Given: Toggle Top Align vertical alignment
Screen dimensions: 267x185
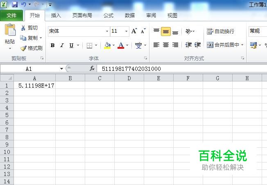Looking at the screenshot, I should tap(156, 31).
